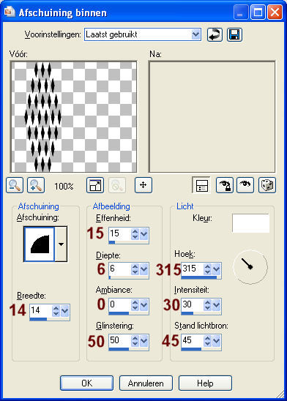Click the proof preview eye icon
This screenshot has width=287, height=401.
coord(245,185)
